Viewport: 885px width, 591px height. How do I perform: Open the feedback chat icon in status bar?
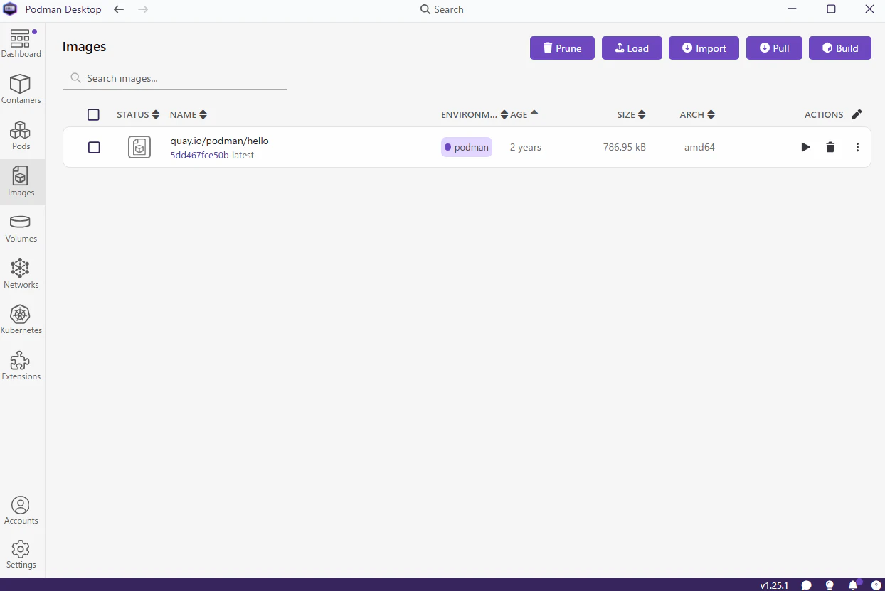(806, 585)
